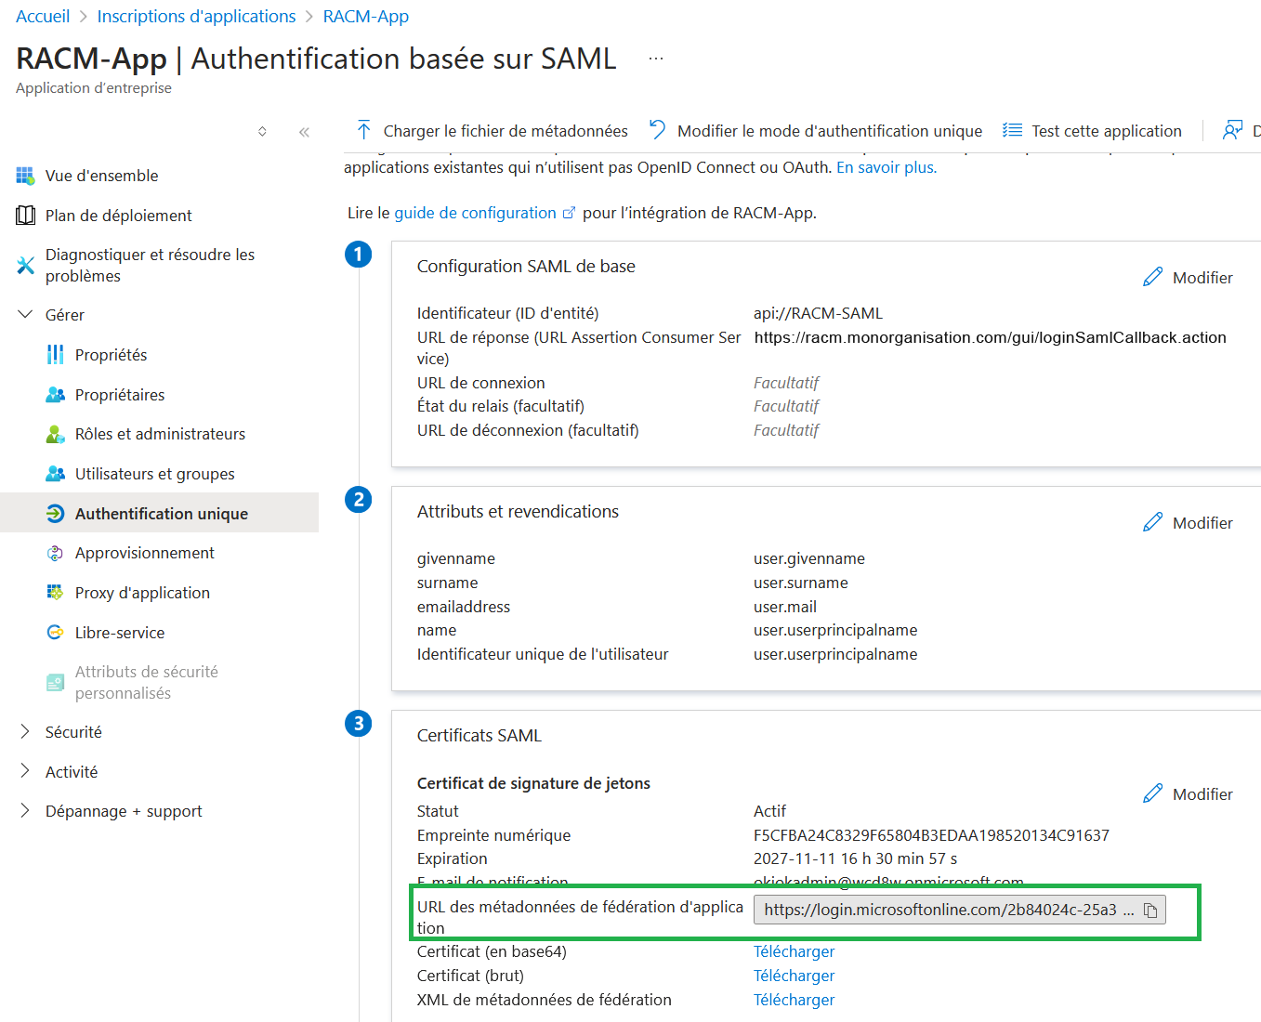1261x1022 pixels.
Task: Click the user.surname claim value
Action: click(800, 583)
